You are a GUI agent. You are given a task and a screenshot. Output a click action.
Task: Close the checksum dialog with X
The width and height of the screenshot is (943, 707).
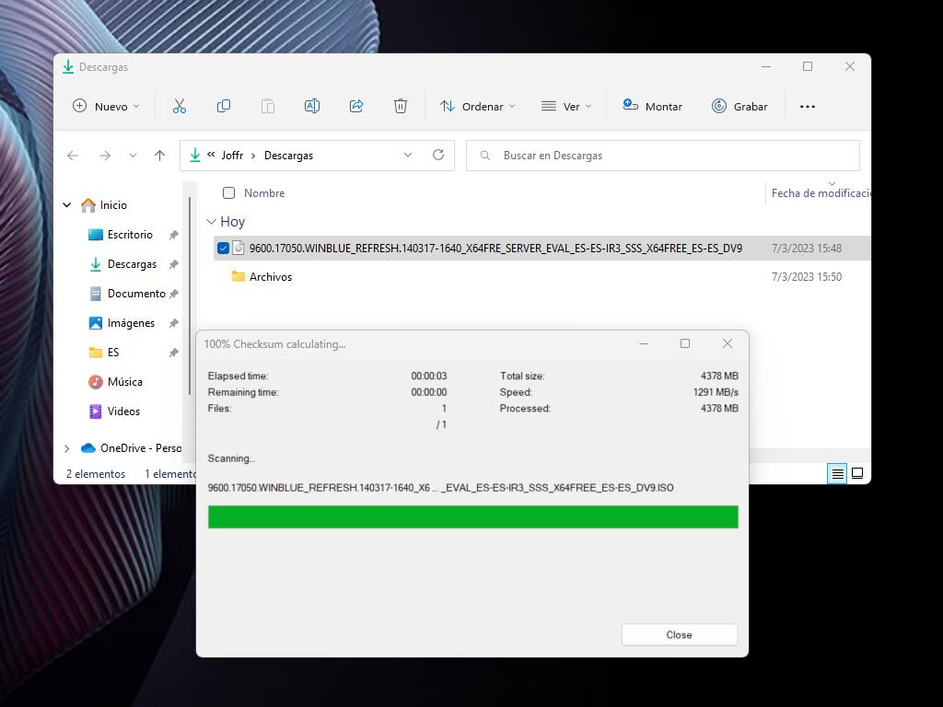tap(728, 343)
